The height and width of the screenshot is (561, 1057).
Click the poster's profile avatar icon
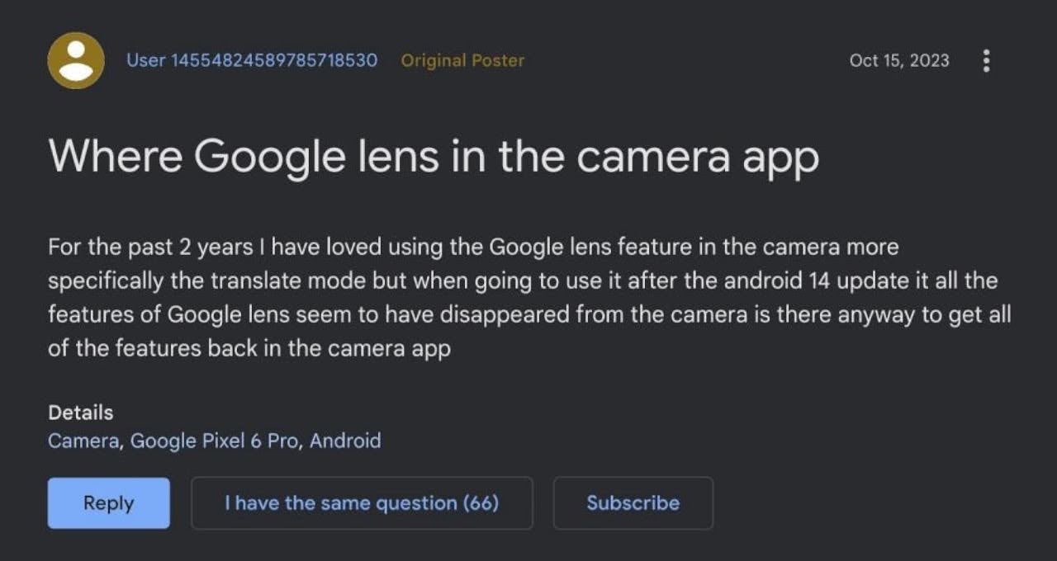[x=76, y=60]
